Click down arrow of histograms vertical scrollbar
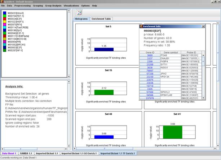221x160 pixels. click(218, 146)
